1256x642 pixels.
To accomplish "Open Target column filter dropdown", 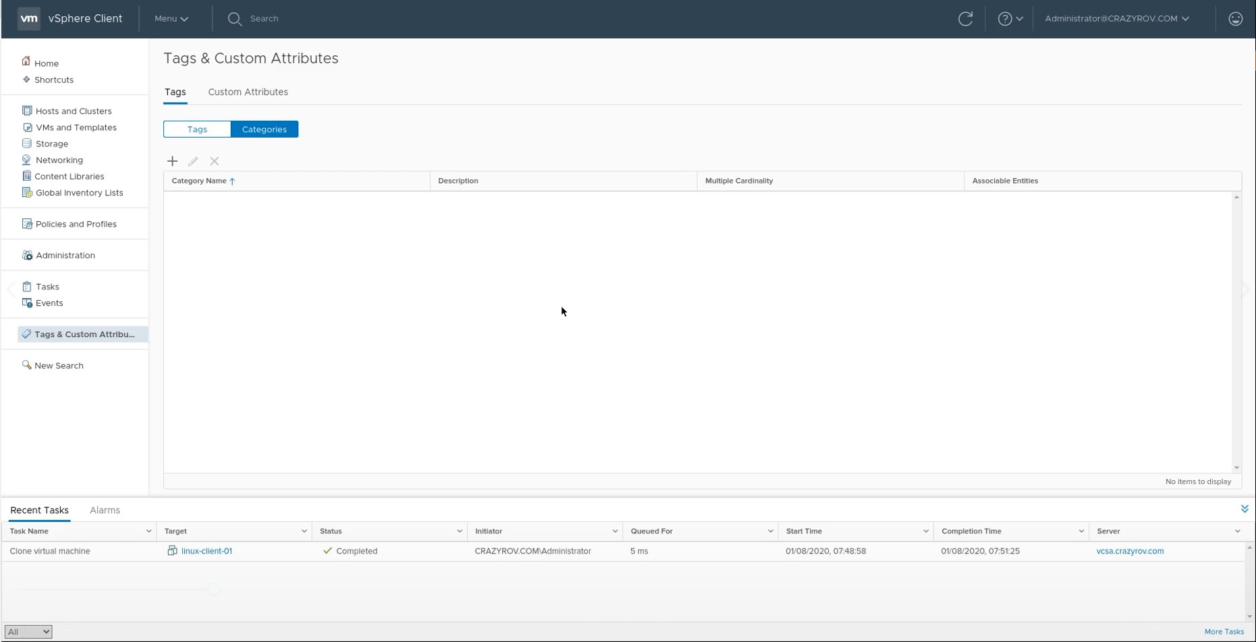I will click(x=304, y=531).
